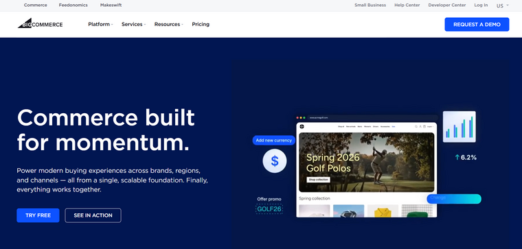This screenshot has height=249, width=522.
Task: Open the Makeswift link
Action: click(x=111, y=5)
